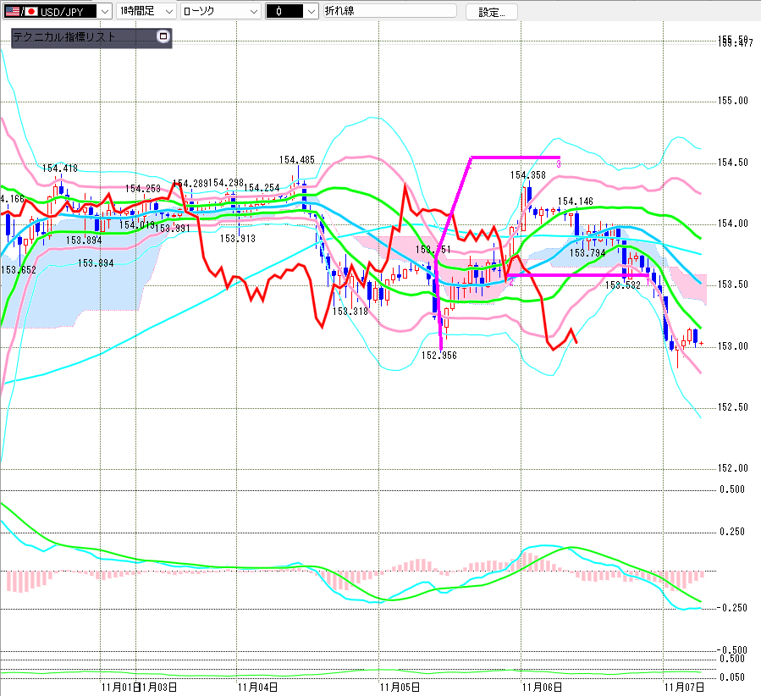The height and width of the screenshot is (696, 761).
Task: Click the 155.00 level on the price axis
Action: 733,101
